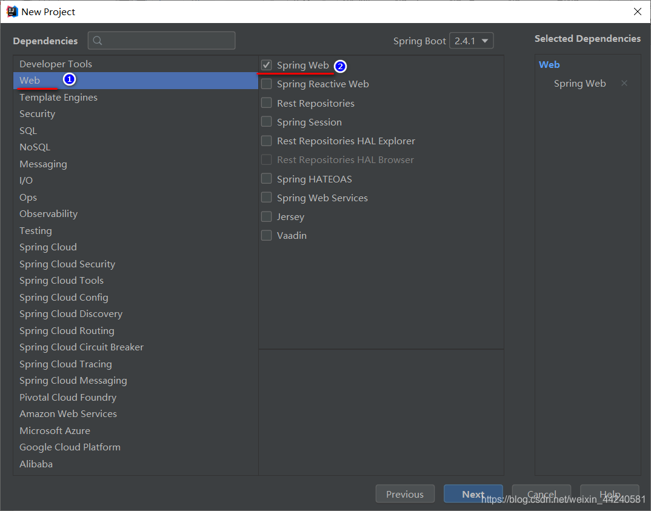651x511 pixels.
Task: Choose Pivotal Cloud Foundry category
Action: coord(136,397)
